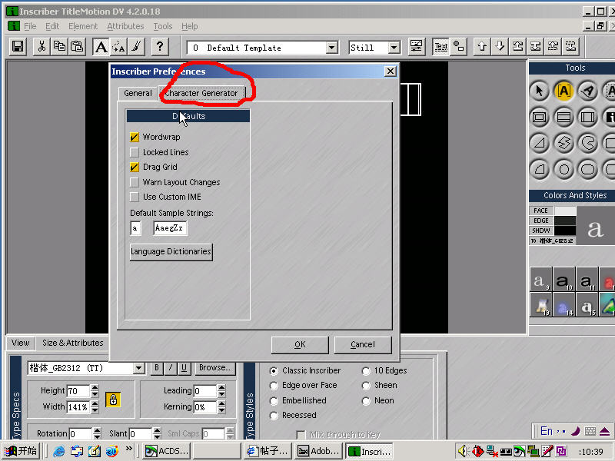Screen dimensions: 615x461
Task: Select the triangle shape tool
Action: [x=540, y=143]
